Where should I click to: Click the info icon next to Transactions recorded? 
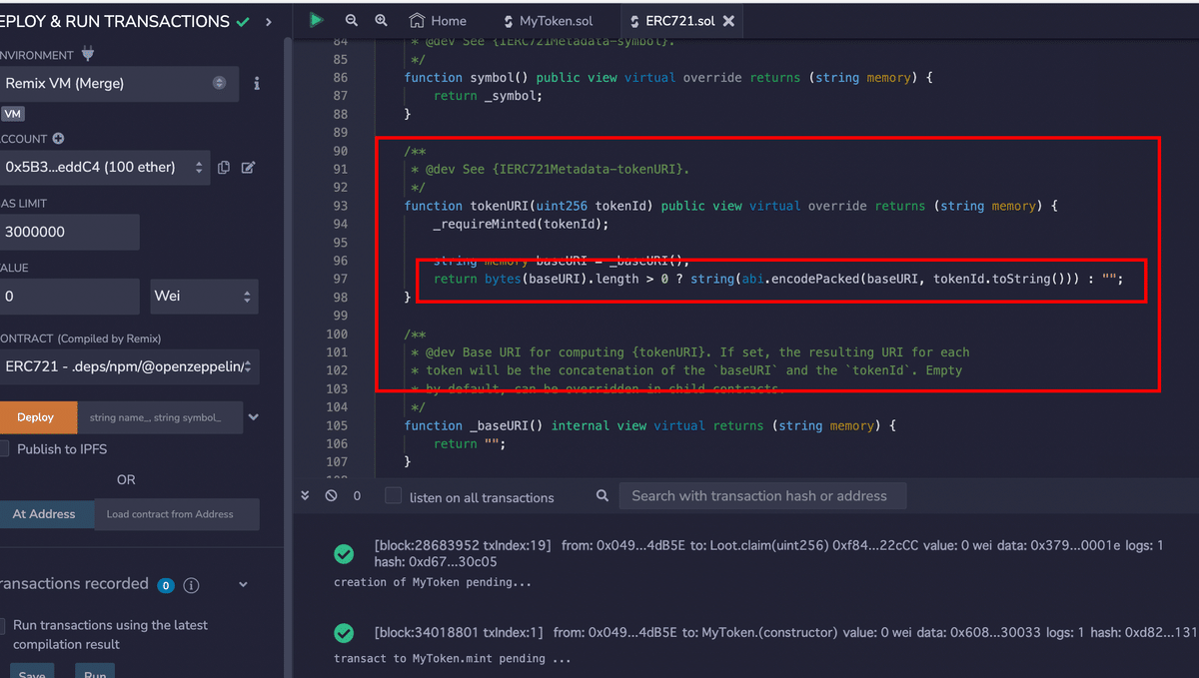(x=192, y=585)
